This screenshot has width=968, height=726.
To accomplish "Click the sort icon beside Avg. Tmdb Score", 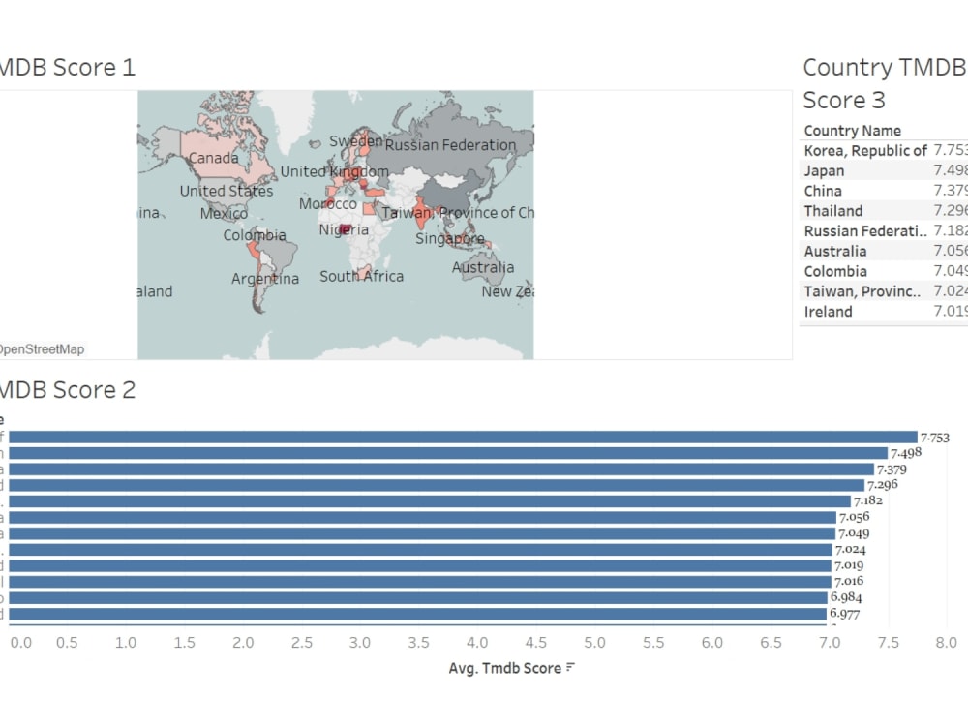I will pos(567,668).
